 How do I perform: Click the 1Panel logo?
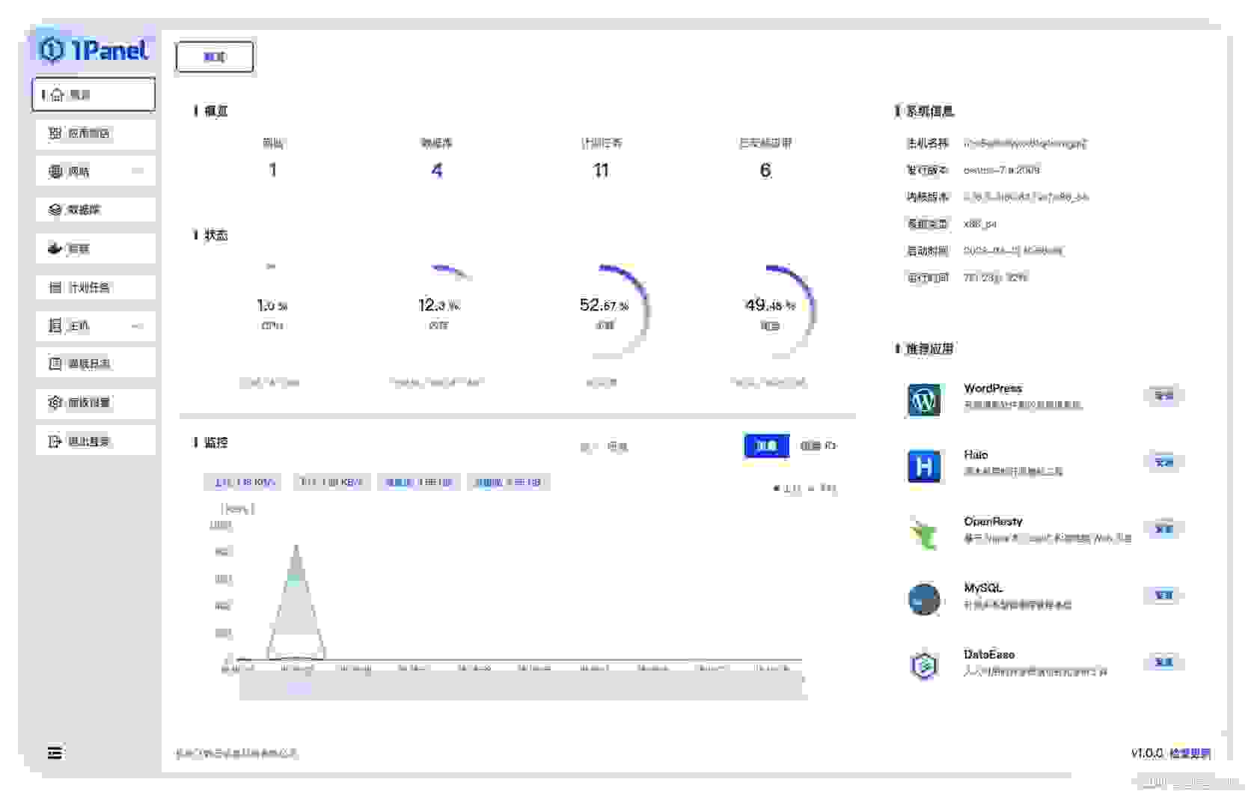tap(94, 49)
